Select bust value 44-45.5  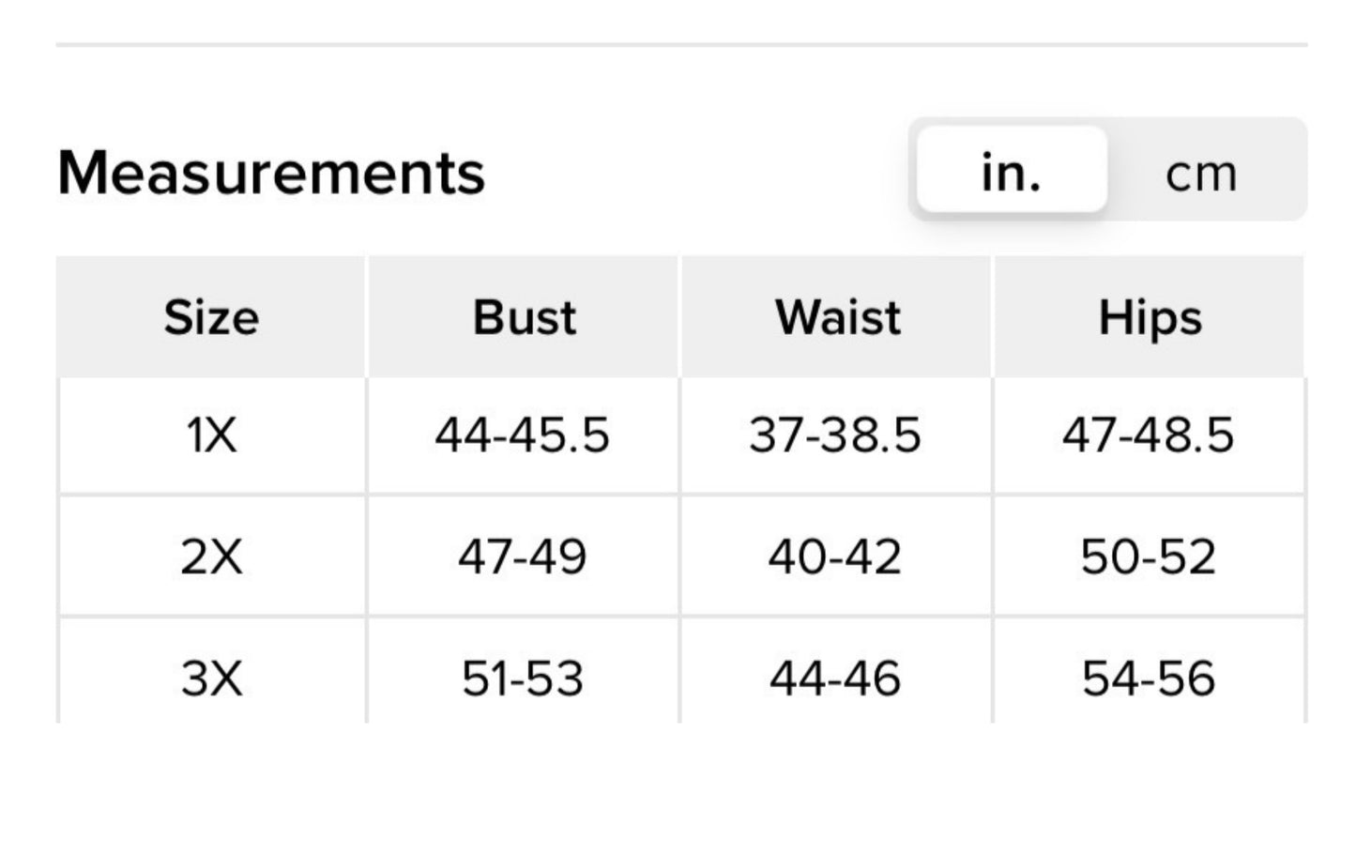(x=523, y=435)
